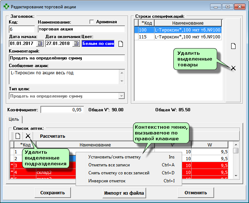Click the page icon beside the color field

tap(121, 44)
